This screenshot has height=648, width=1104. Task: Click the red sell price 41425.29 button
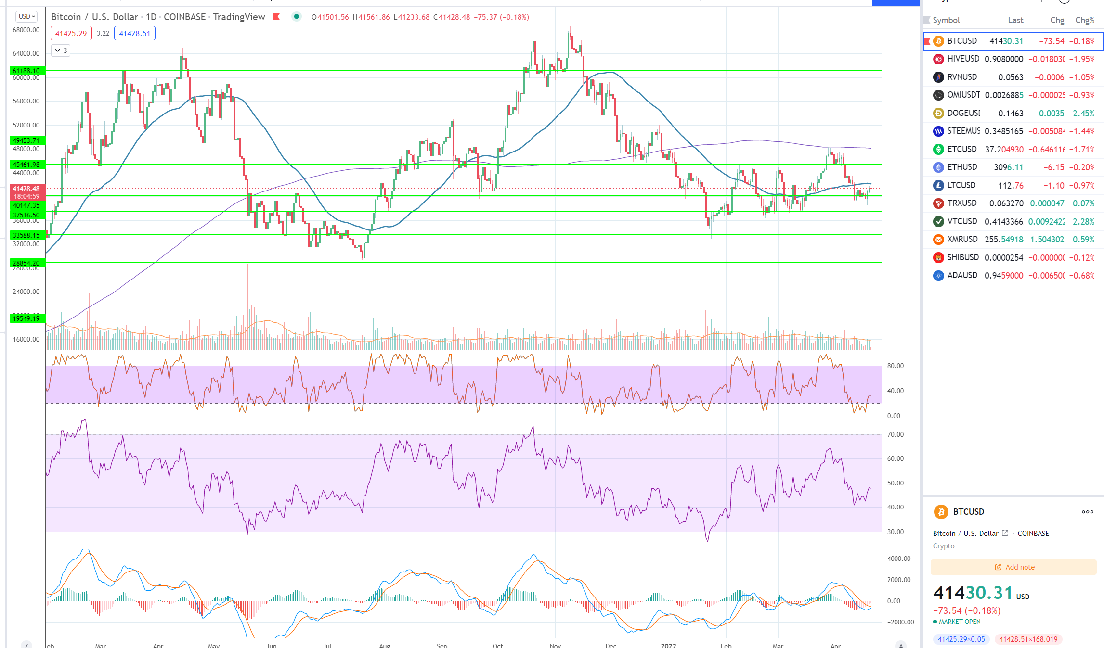click(71, 33)
